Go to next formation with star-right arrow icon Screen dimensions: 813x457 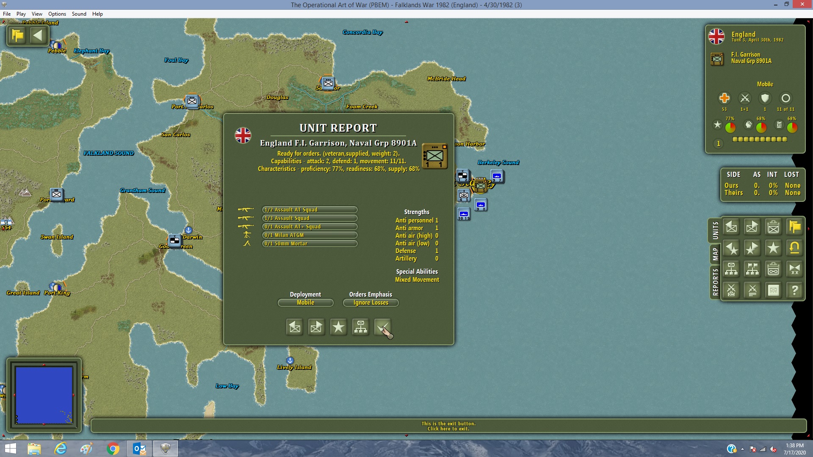click(x=752, y=248)
